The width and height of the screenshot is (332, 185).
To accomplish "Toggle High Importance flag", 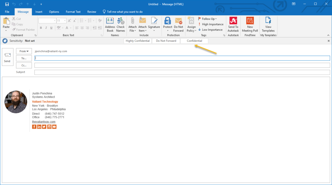I will (x=211, y=24).
